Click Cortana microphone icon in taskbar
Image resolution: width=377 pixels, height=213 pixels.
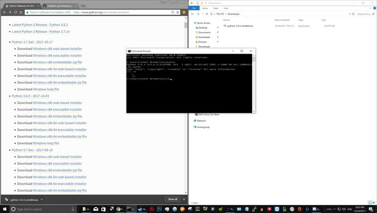73,209
